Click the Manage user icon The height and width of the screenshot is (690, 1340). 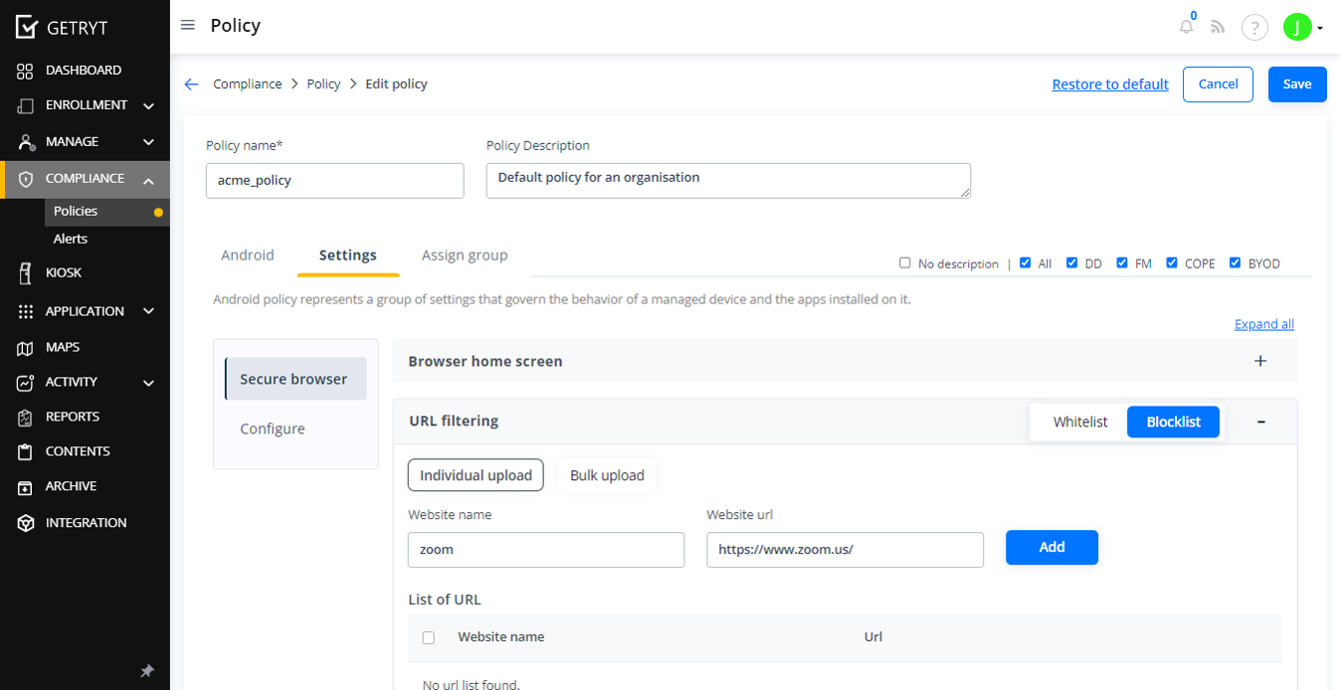click(26, 142)
